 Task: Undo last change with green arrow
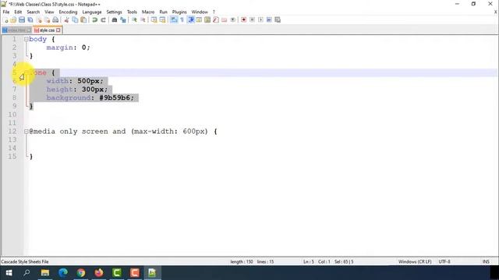94,20
